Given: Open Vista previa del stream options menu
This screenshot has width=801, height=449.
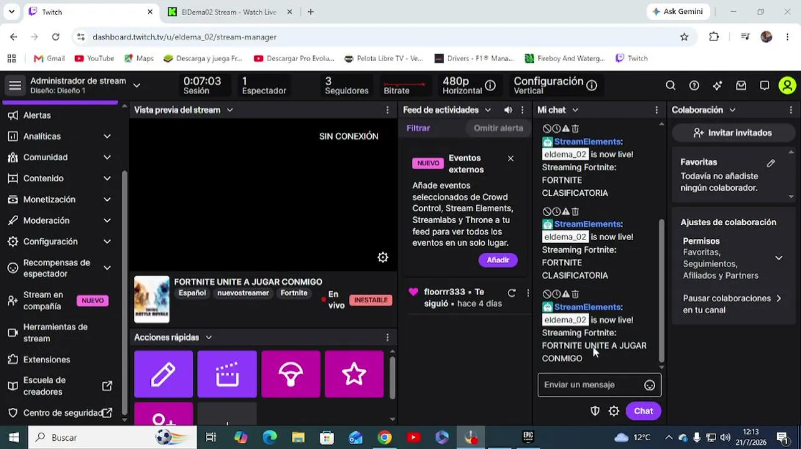Looking at the screenshot, I should (x=387, y=110).
